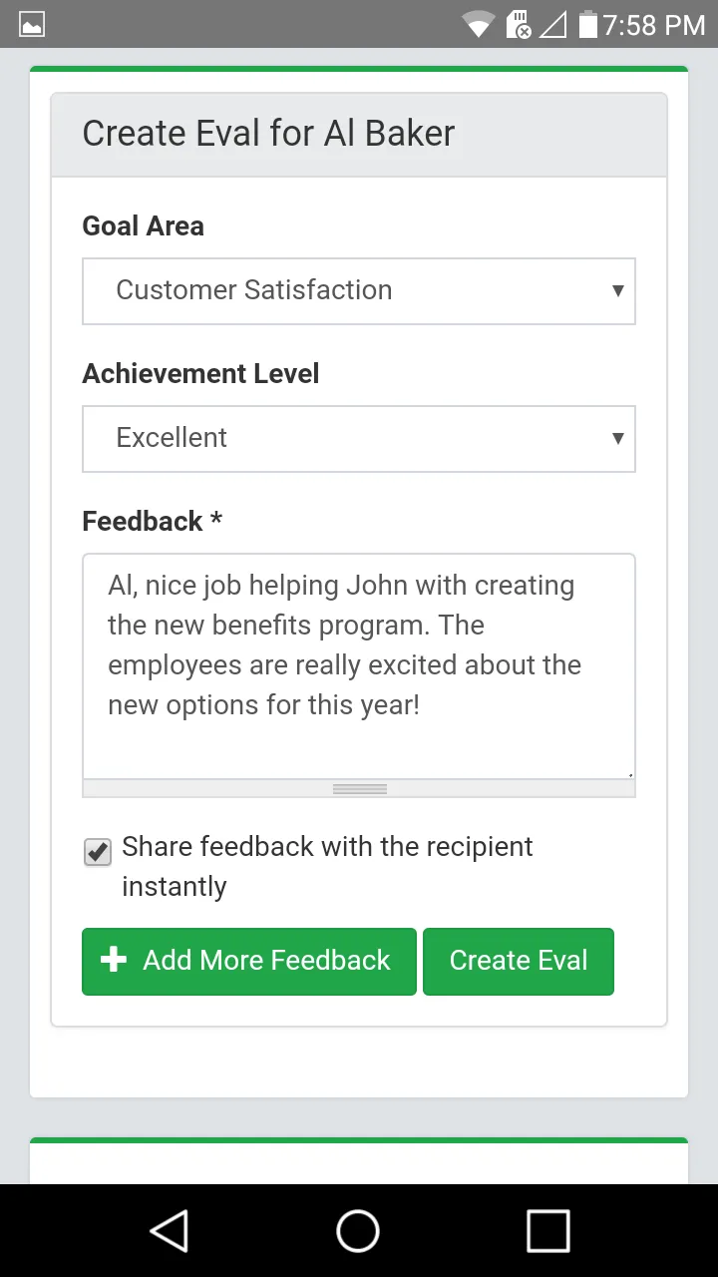Click the Excellent dropdown arrow
The width and height of the screenshot is (718, 1277).
[x=617, y=439]
